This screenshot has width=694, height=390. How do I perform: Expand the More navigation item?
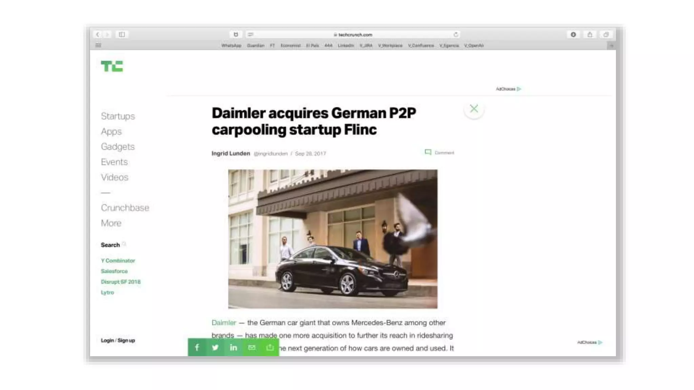click(x=111, y=223)
